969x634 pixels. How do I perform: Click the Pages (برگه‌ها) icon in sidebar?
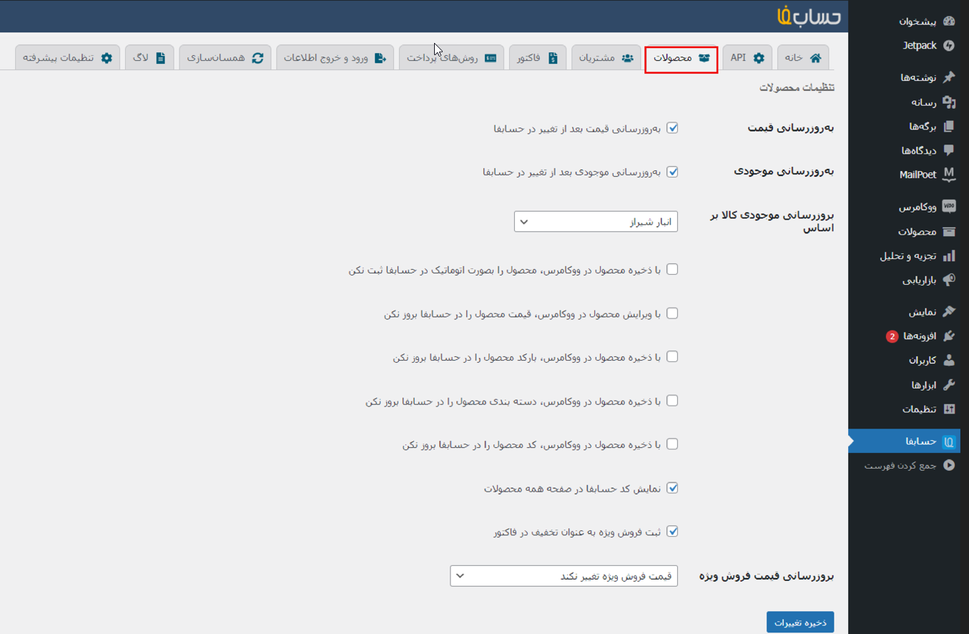pyautogui.click(x=949, y=127)
